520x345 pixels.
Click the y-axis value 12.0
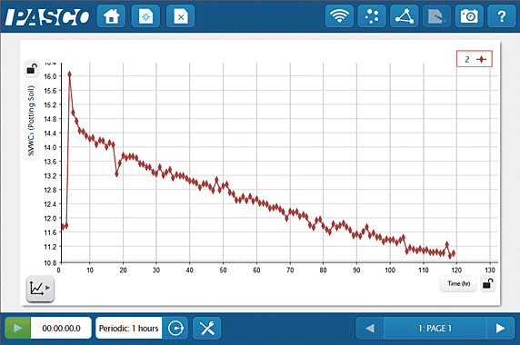tap(50, 219)
